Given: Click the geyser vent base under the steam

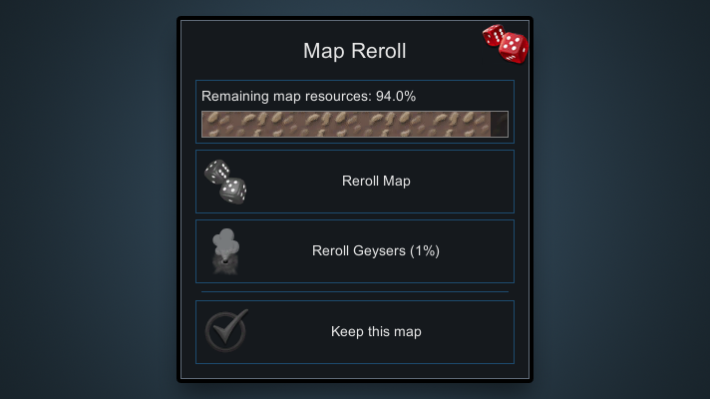Looking at the screenshot, I should (x=225, y=265).
